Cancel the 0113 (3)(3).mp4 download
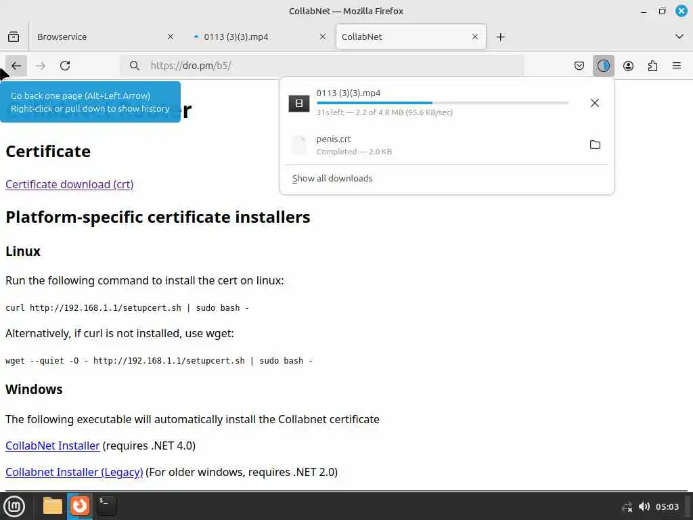 click(x=595, y=103)
